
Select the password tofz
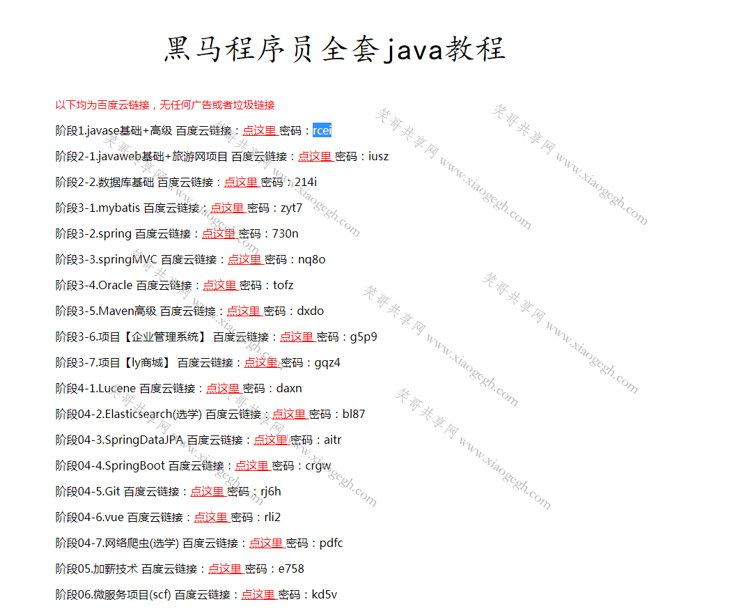pyautogui.click(x=283, y=285)
